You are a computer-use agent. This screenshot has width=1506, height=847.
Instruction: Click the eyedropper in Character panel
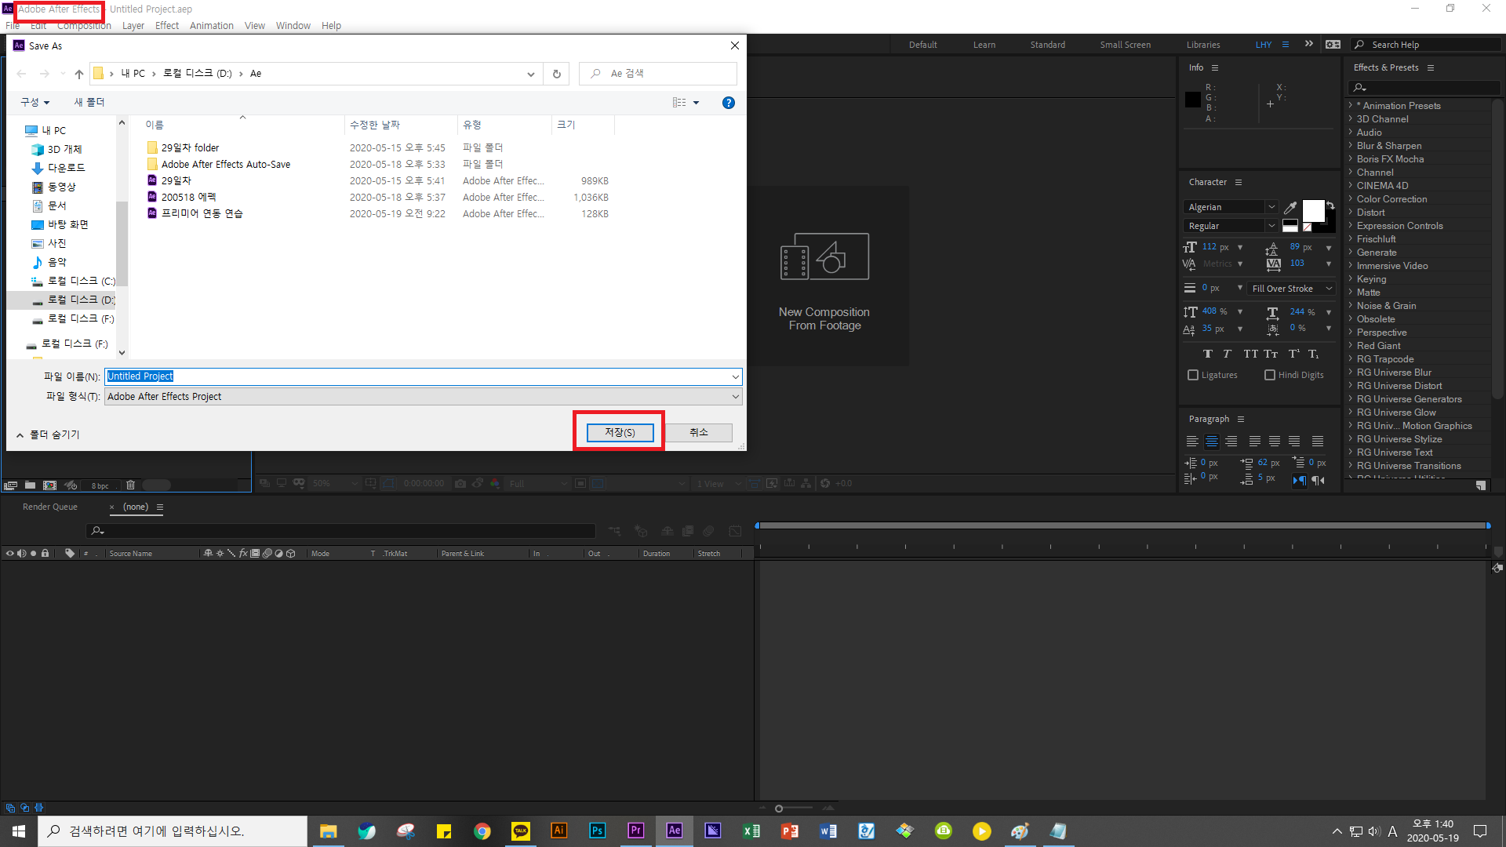(1290, 208)
